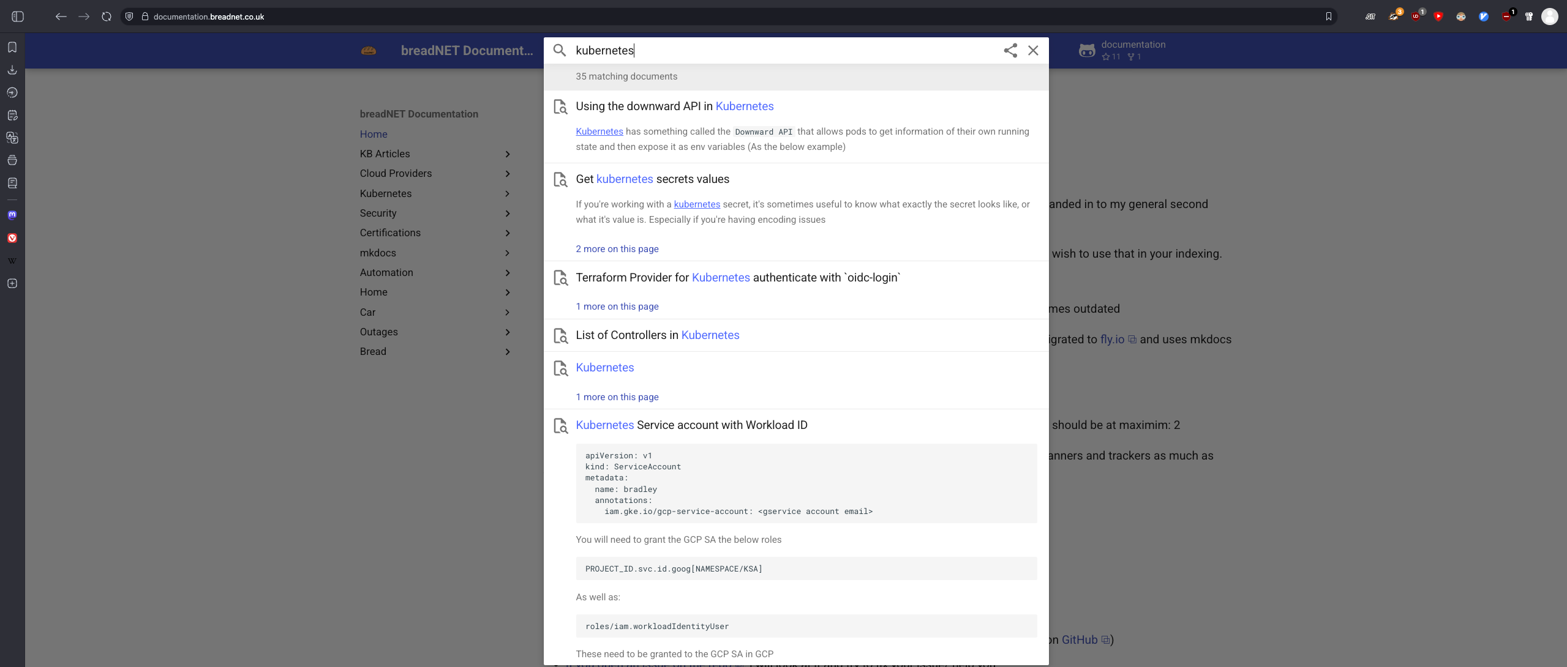This screenshot has width=1567, height=667.
Task: Click the share search results icon
Action: pos(1010,51)
